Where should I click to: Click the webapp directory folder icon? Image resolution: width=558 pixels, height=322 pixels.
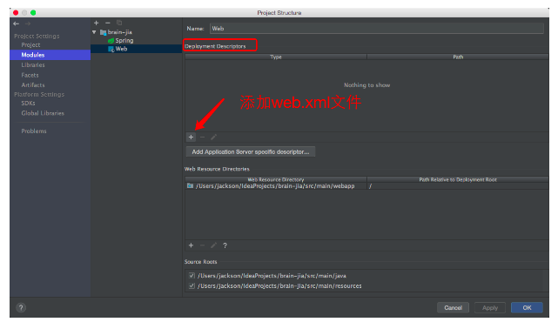[190, 185]
